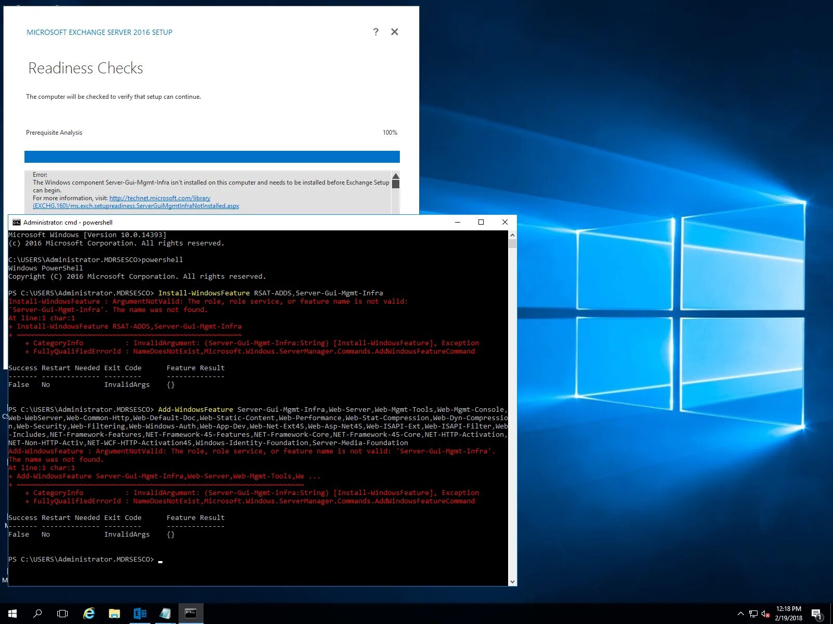Screen dimensions: 833x624
Task: Open Task View from the taskbar
Action: tap(62, 614)
